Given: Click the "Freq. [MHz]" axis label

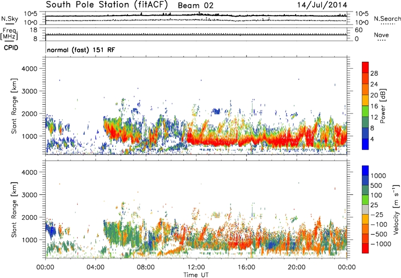Looking at the screenshot, I should tap(9, 34).
